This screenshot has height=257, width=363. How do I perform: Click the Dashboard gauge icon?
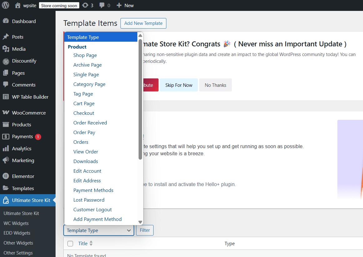[x=6, y=21]
